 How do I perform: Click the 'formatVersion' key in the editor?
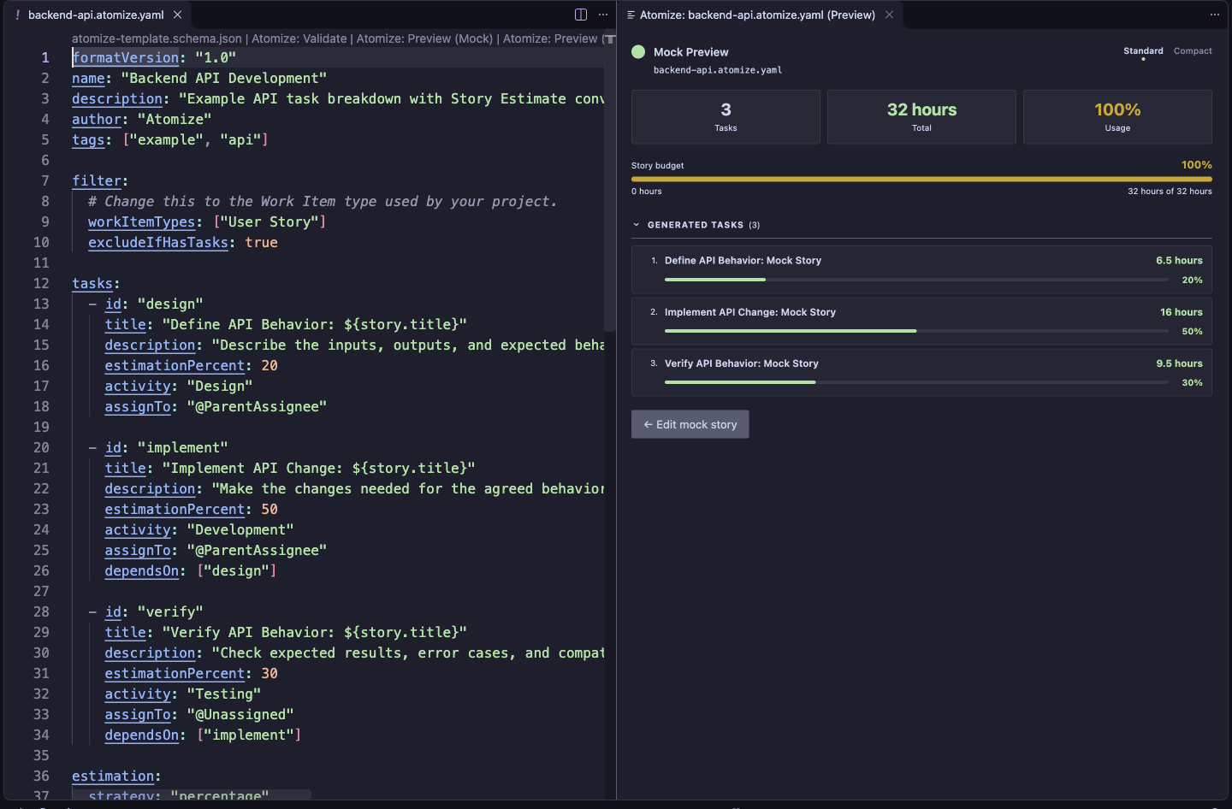pos(126,57)
